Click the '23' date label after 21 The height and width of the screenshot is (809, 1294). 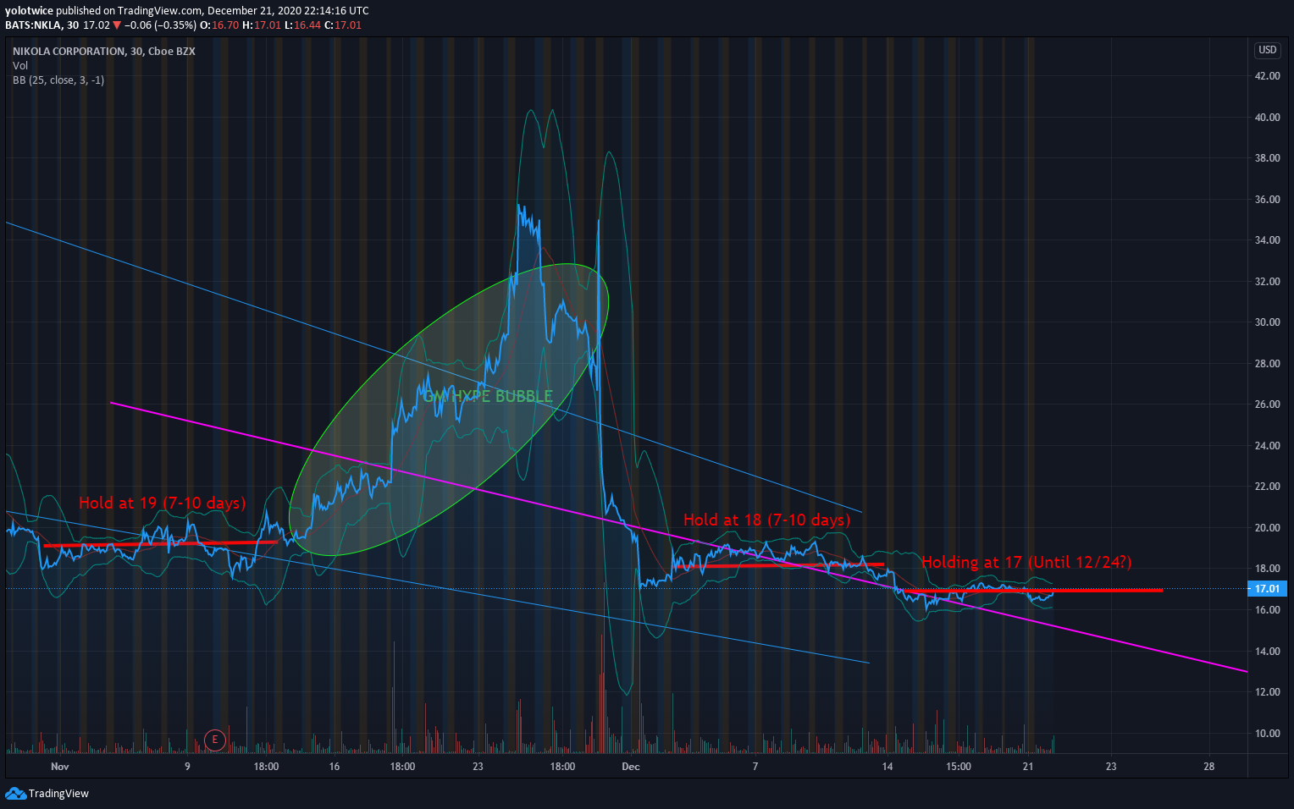click(x=1111, y=767)
